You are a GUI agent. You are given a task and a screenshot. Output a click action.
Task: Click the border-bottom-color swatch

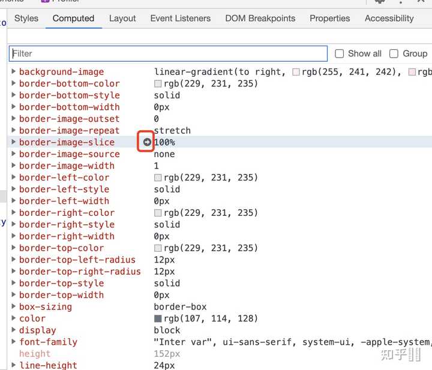158,84
